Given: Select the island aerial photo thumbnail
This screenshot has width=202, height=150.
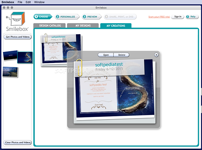Looking at the screenshot, I should click(x=25, y=58).
